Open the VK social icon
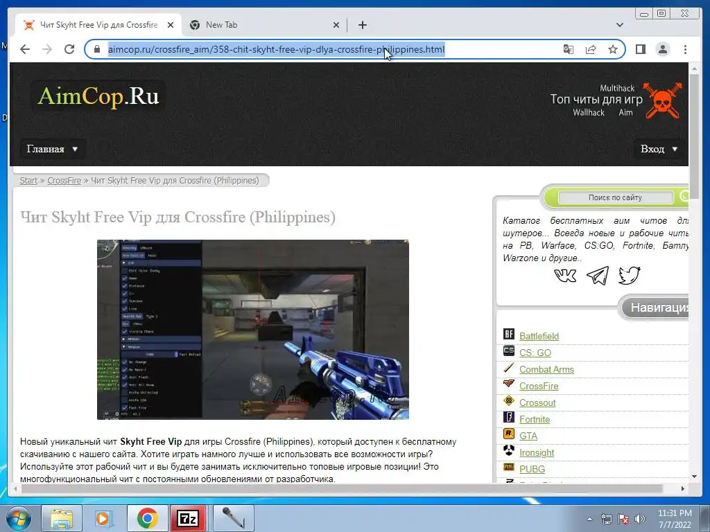The image size is (710, 532). (565, 275)
